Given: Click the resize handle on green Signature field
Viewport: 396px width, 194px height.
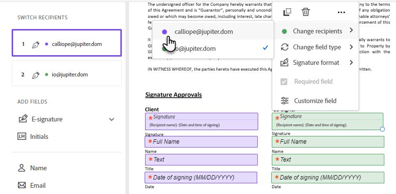Looking at the screenshot, I should coord(382,129).
